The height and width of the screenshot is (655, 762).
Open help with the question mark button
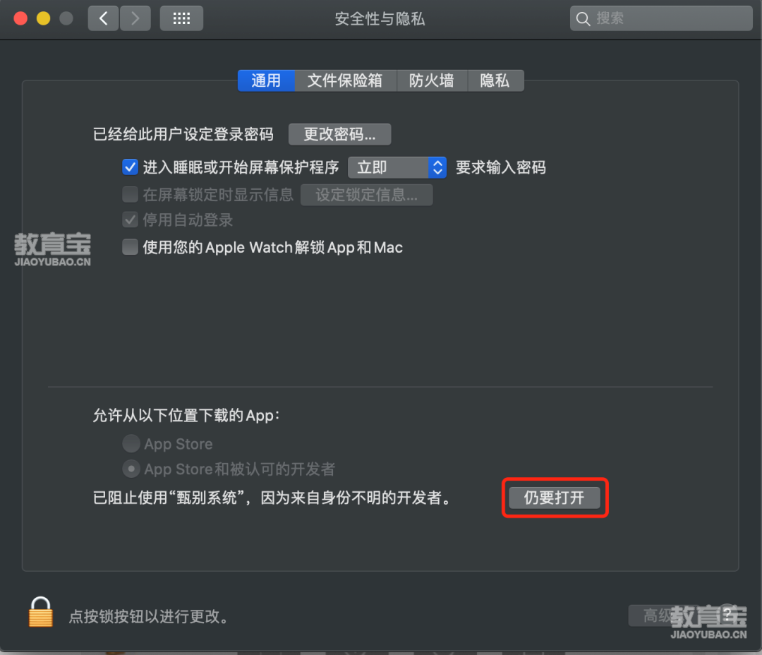pyautogui.click(x=727, y=615)
